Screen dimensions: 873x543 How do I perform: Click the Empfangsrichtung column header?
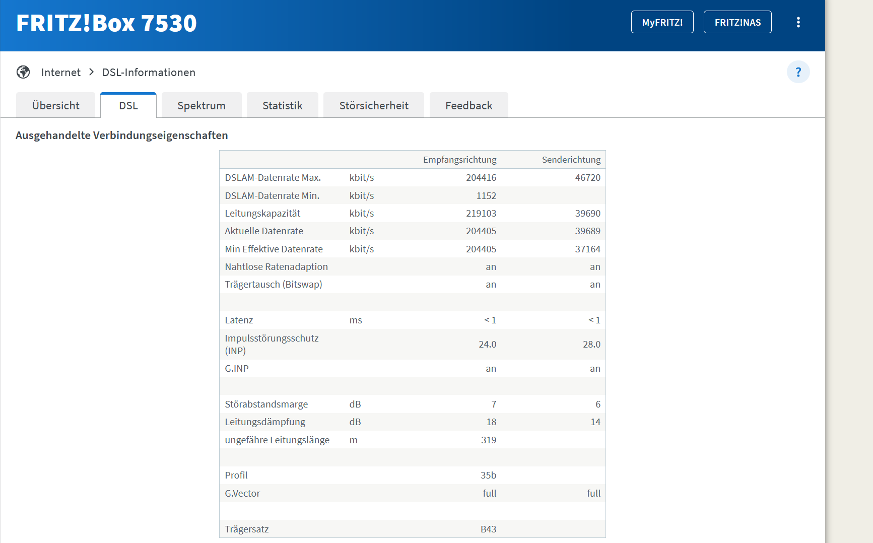(x=460, y=160)
